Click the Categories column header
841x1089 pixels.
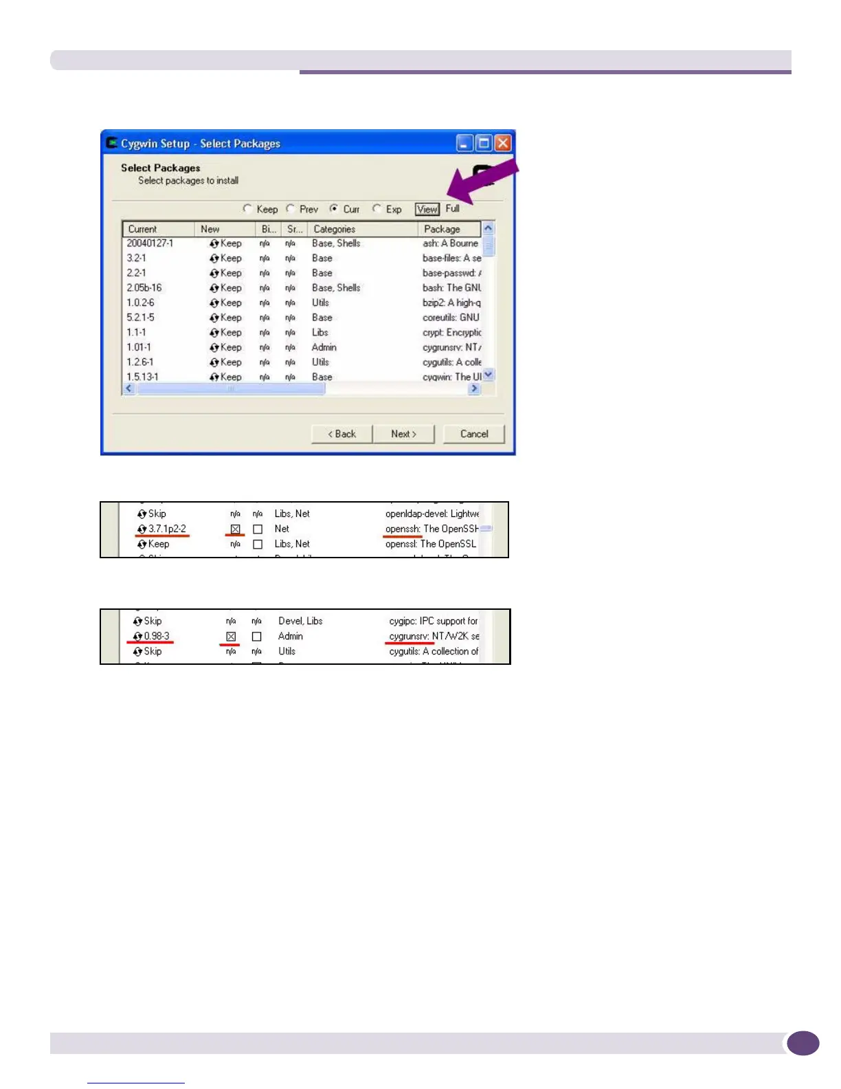363,229
